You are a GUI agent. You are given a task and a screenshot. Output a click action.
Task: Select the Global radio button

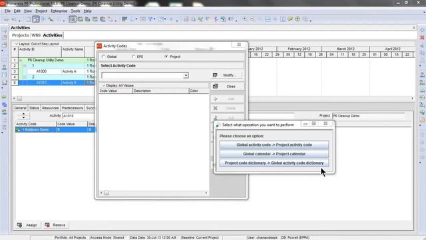tap(104, 57)
